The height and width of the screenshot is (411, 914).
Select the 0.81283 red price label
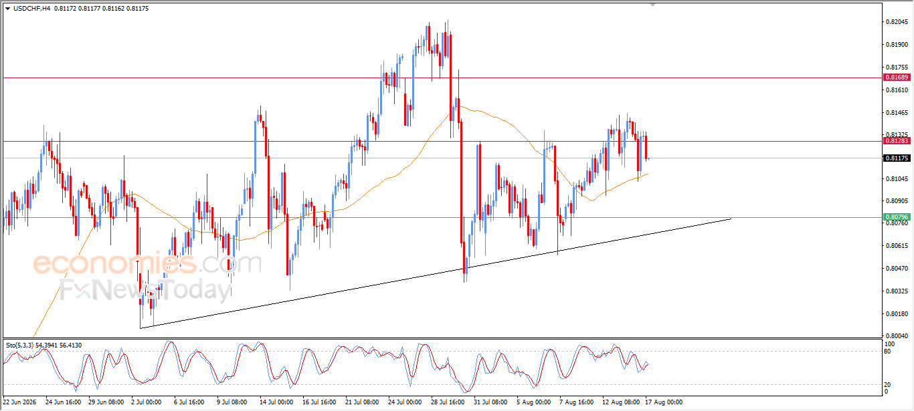pos(897,141)
